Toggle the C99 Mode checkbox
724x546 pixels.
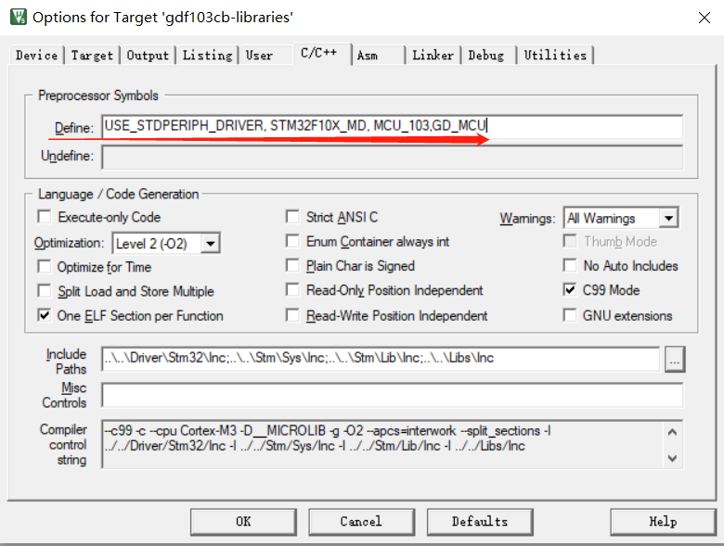point(570,290)
